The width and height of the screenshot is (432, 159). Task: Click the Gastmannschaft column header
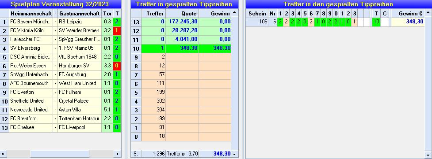tap(80, 14)
